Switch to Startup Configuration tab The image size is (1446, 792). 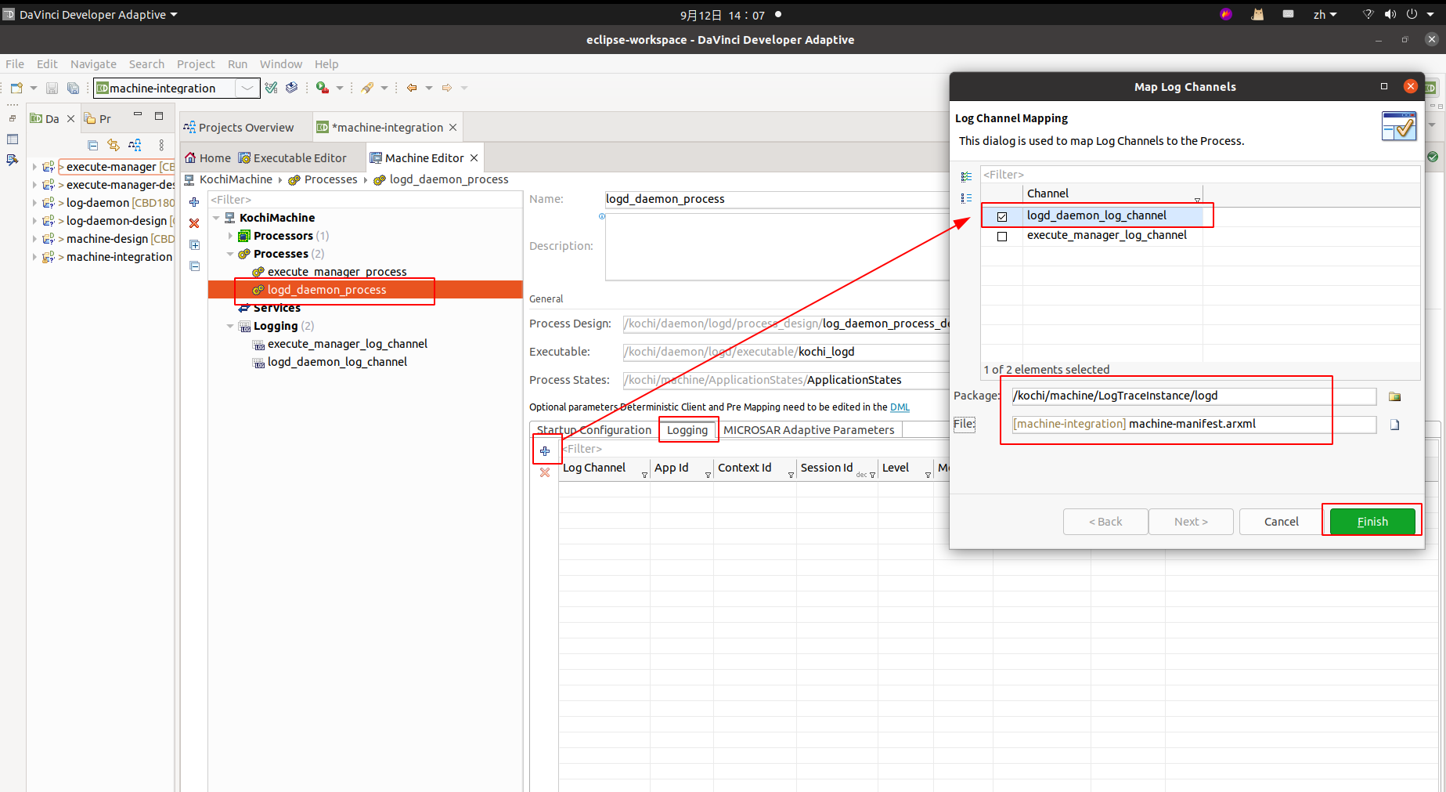click(594, 430)
